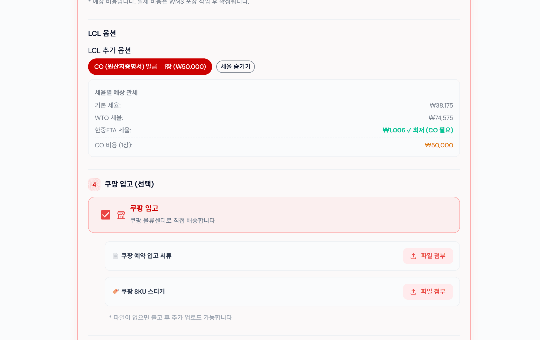Click the orange CO 비용 amount ₩50,000
Screen dimensions: 540x340
(439, 145)
